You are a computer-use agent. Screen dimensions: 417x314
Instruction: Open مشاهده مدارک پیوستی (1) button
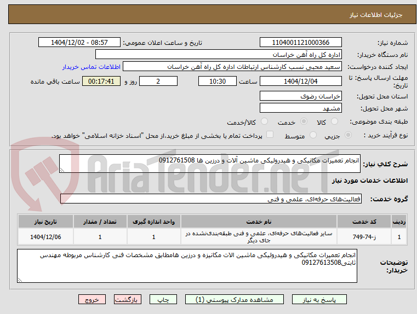(235, 299)
